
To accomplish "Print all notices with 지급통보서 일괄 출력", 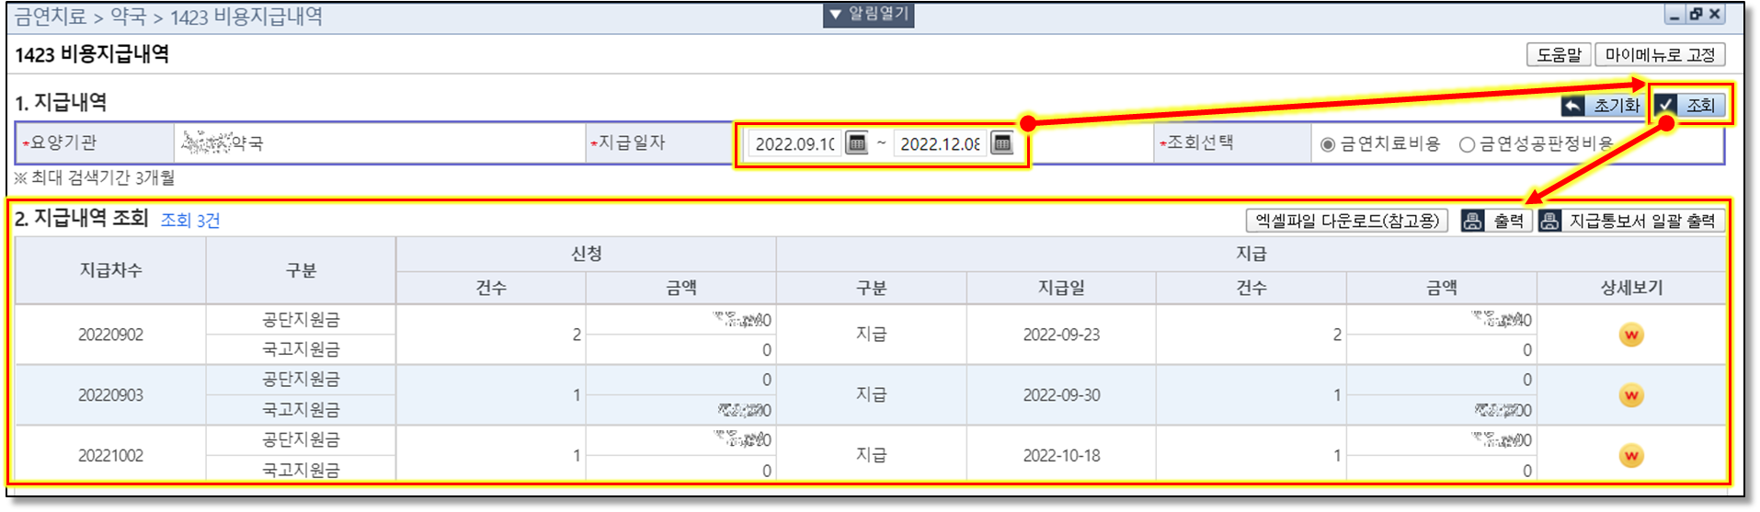I will click(1630, 221).
